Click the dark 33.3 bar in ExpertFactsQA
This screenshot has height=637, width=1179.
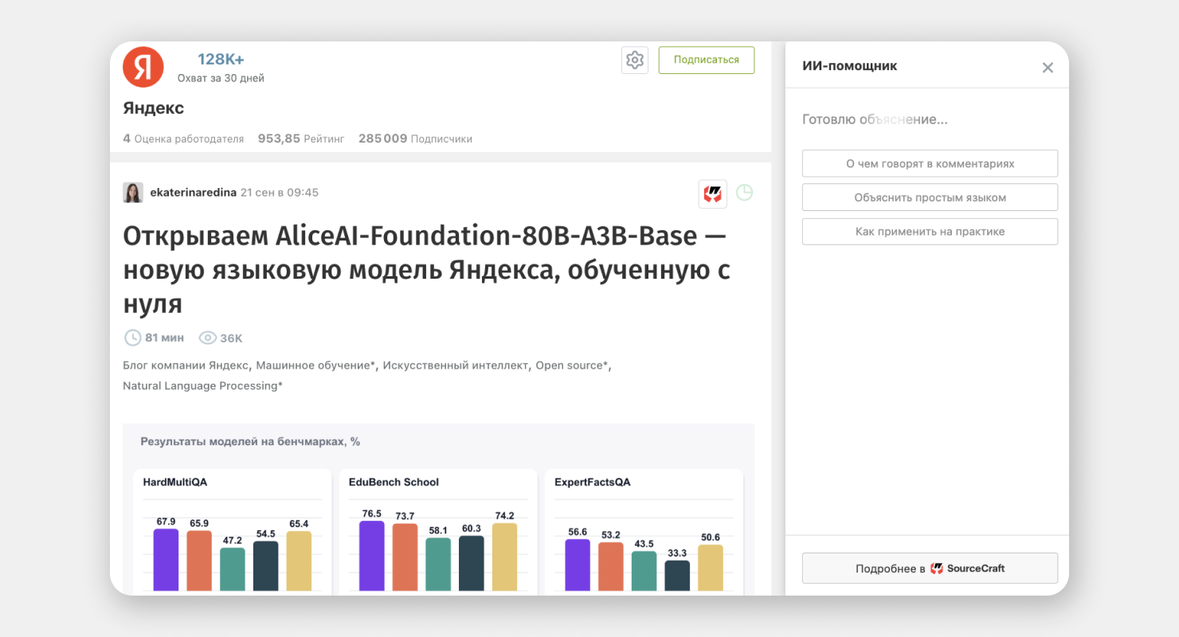click(677, 576)
